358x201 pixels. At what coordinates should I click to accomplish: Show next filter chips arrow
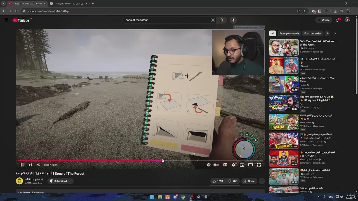click(335, 33)
